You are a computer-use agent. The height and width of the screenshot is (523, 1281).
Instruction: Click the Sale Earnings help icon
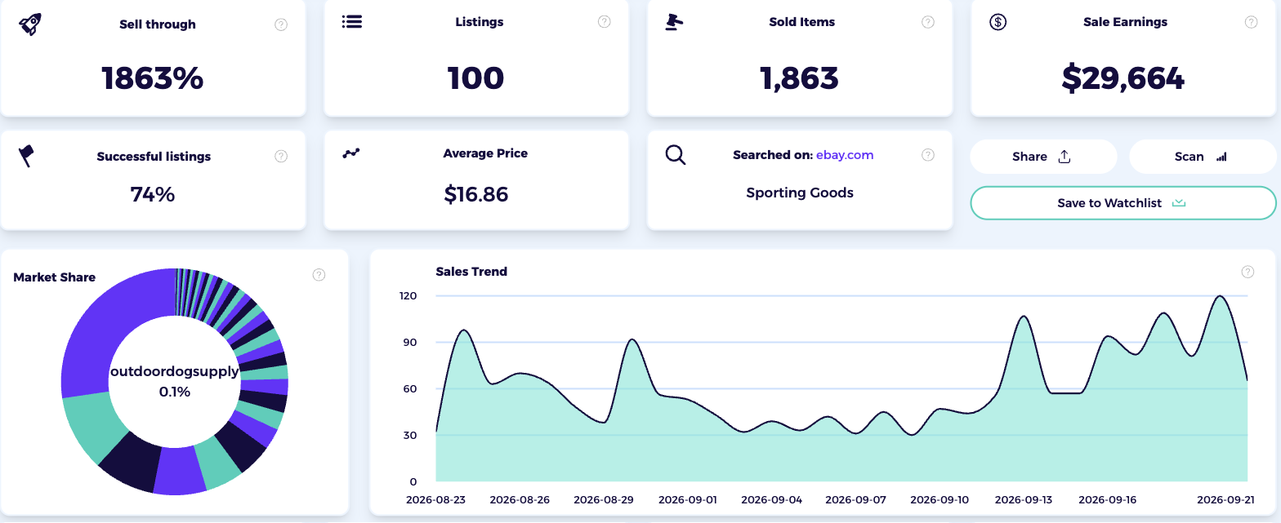(1251, 22)
